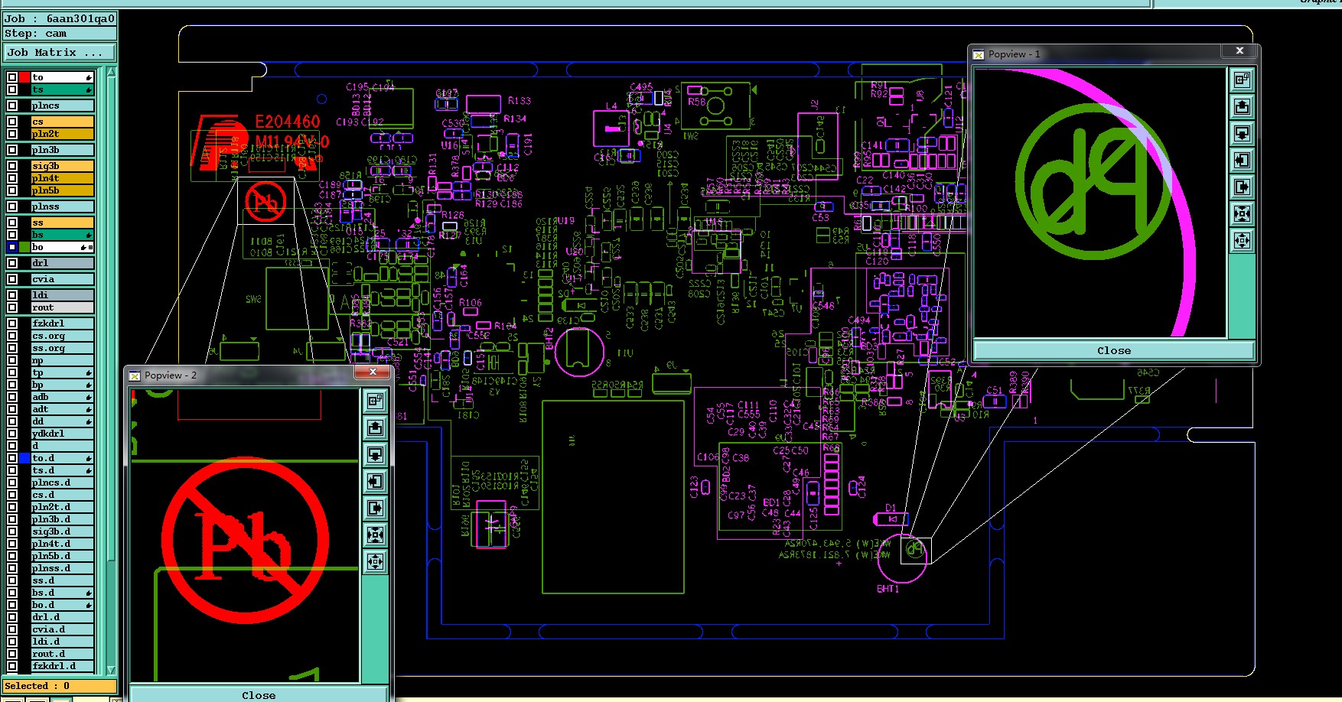
Task: Toggle the checkbox for layer 'cs'
Action: [x=12, y=122]
